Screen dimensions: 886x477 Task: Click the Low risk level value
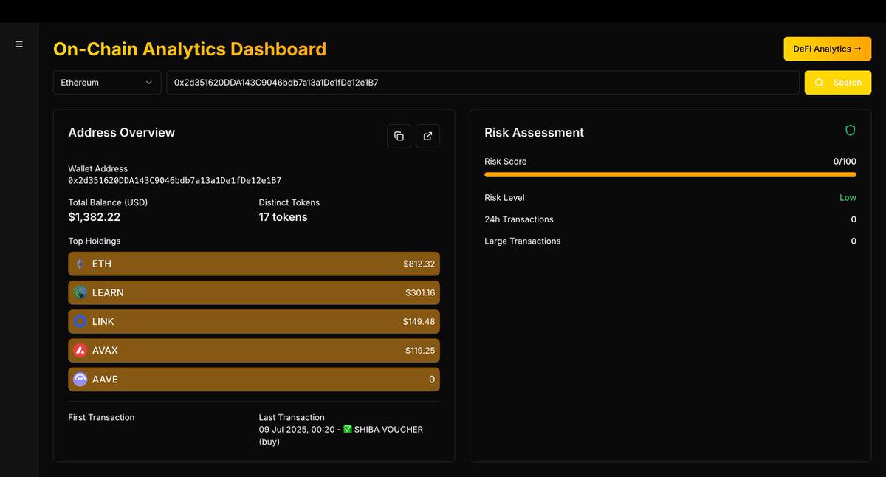pyautogui.click(x=848, y=197)
